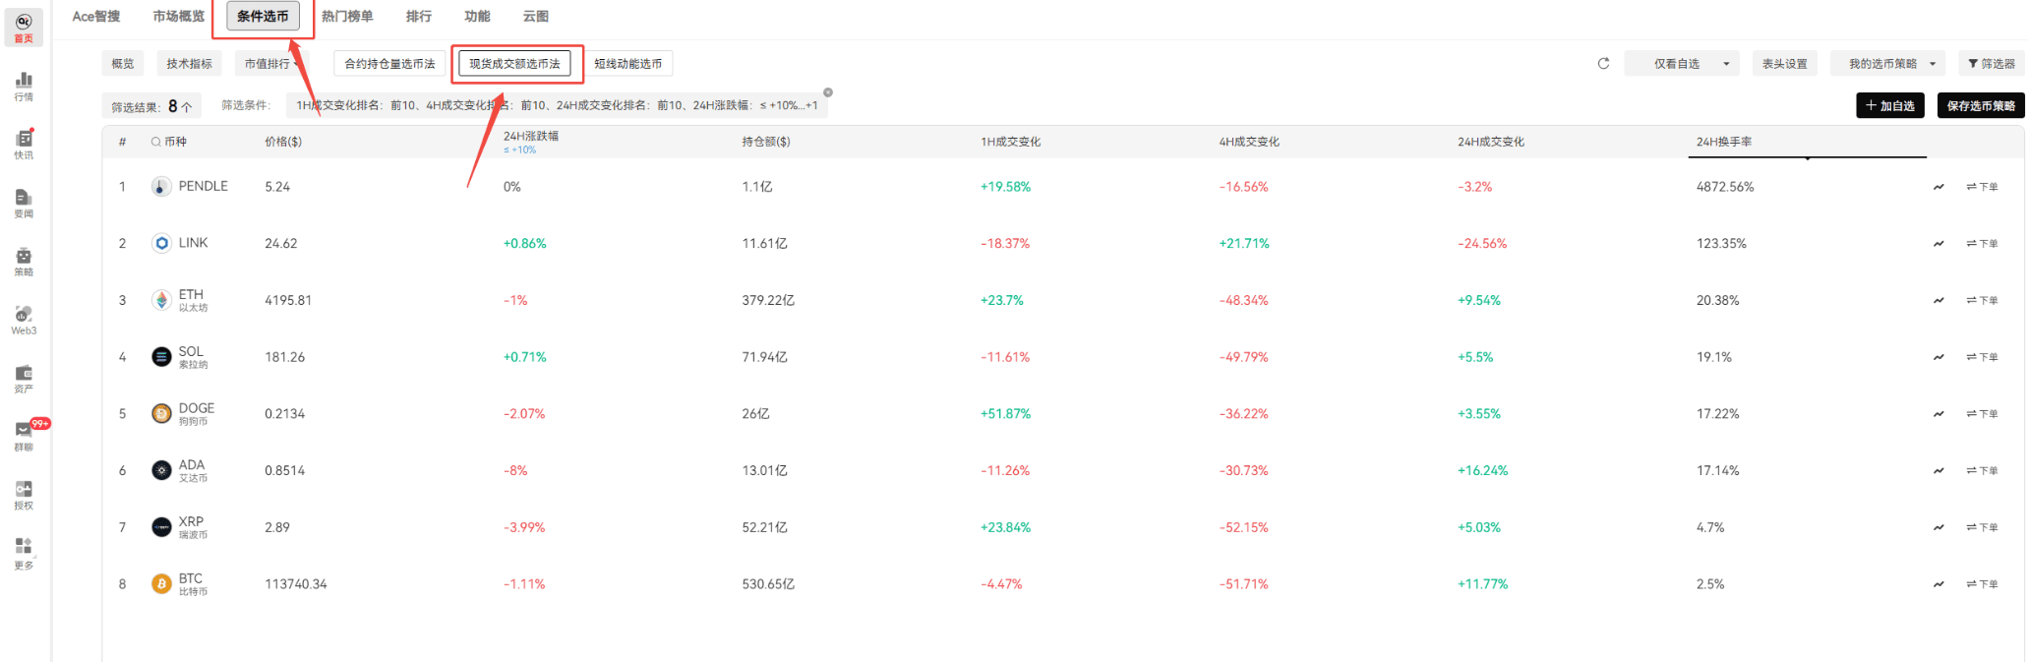The image size is (2028, 662).
Task: Open the 快讯 news flash sidebar icon
Action: point(24,144)
